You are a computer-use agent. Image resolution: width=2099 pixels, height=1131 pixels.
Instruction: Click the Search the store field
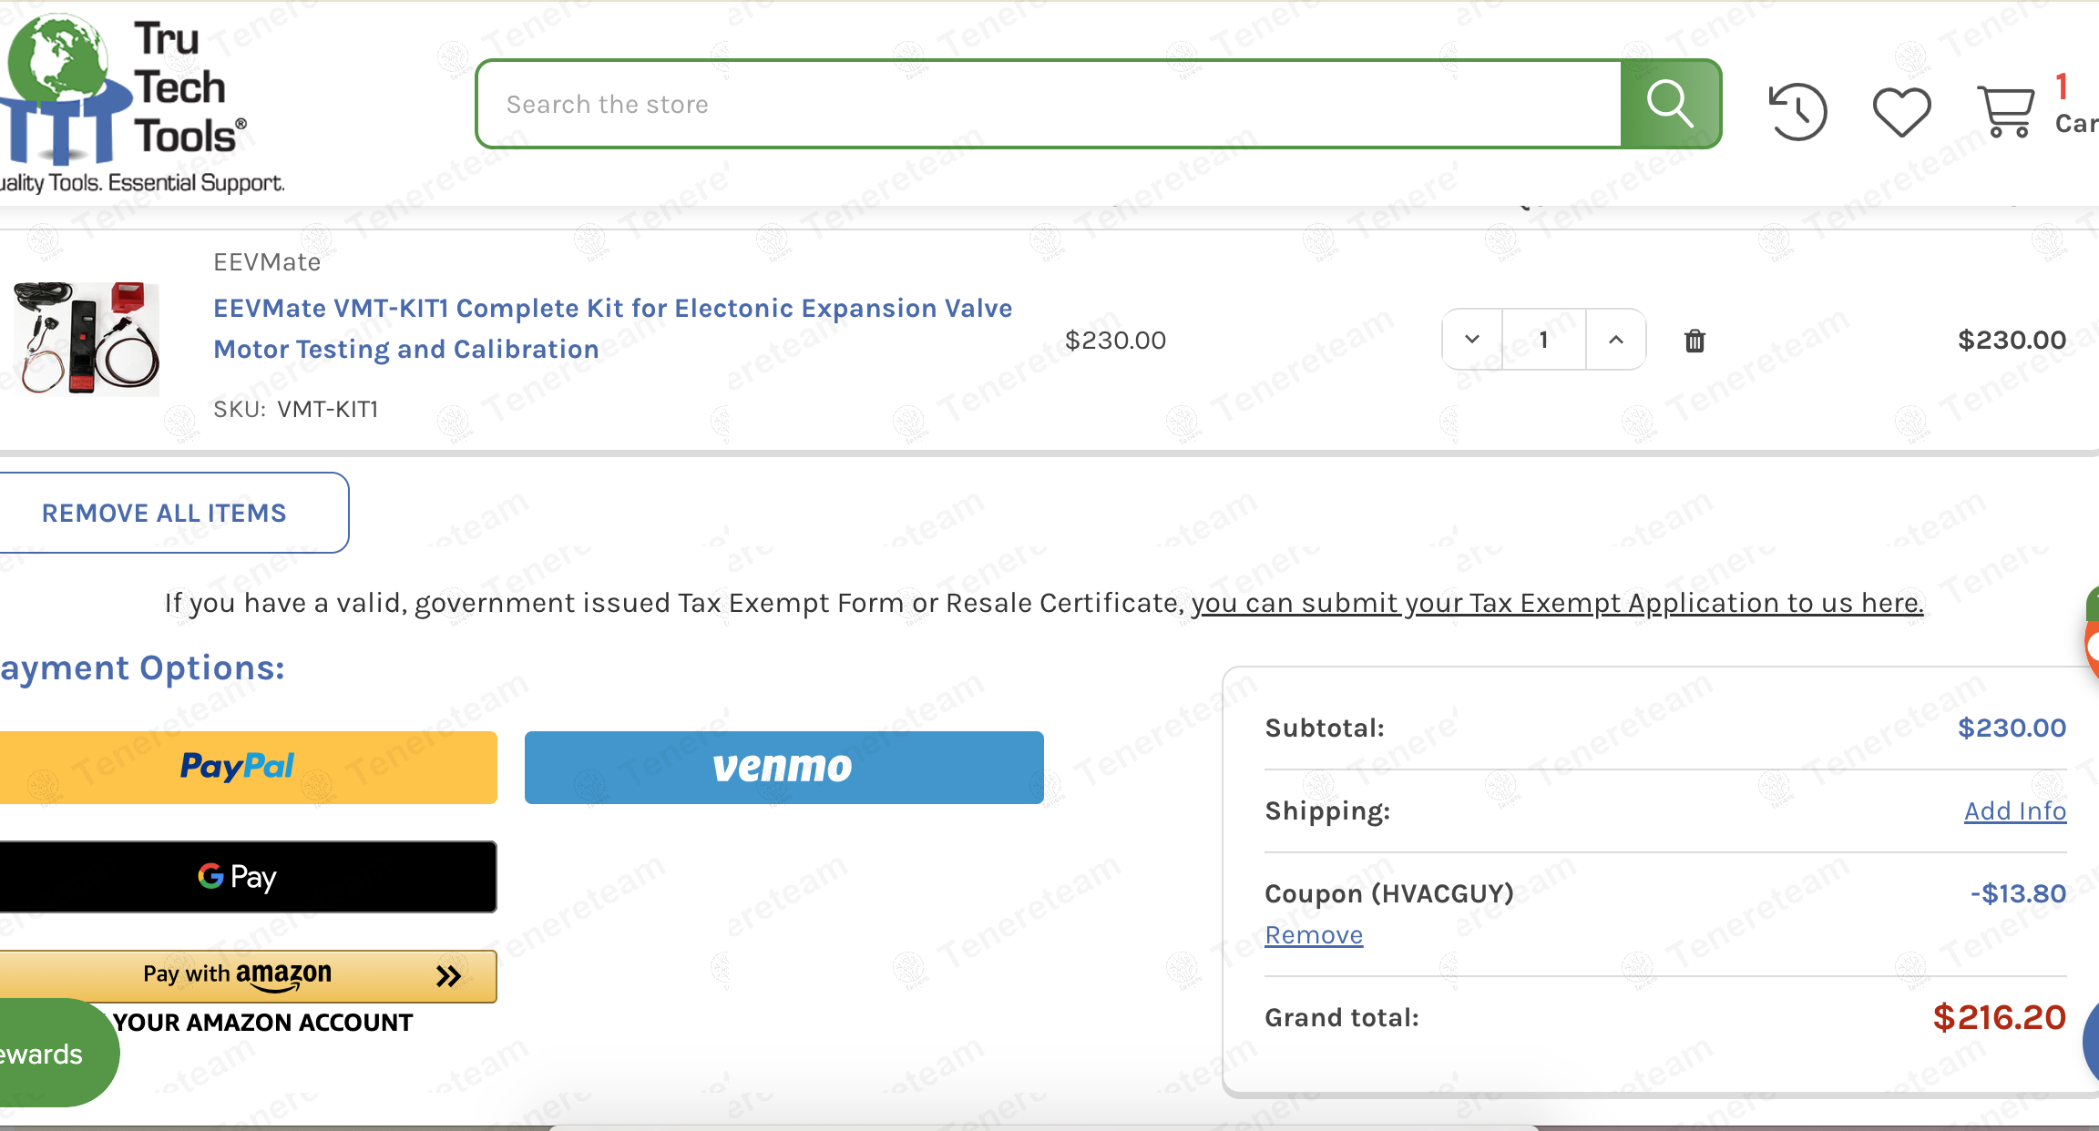[x=1048, y=104]
